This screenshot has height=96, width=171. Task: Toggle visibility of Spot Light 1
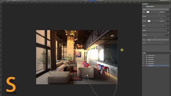(x=143, y=66)
